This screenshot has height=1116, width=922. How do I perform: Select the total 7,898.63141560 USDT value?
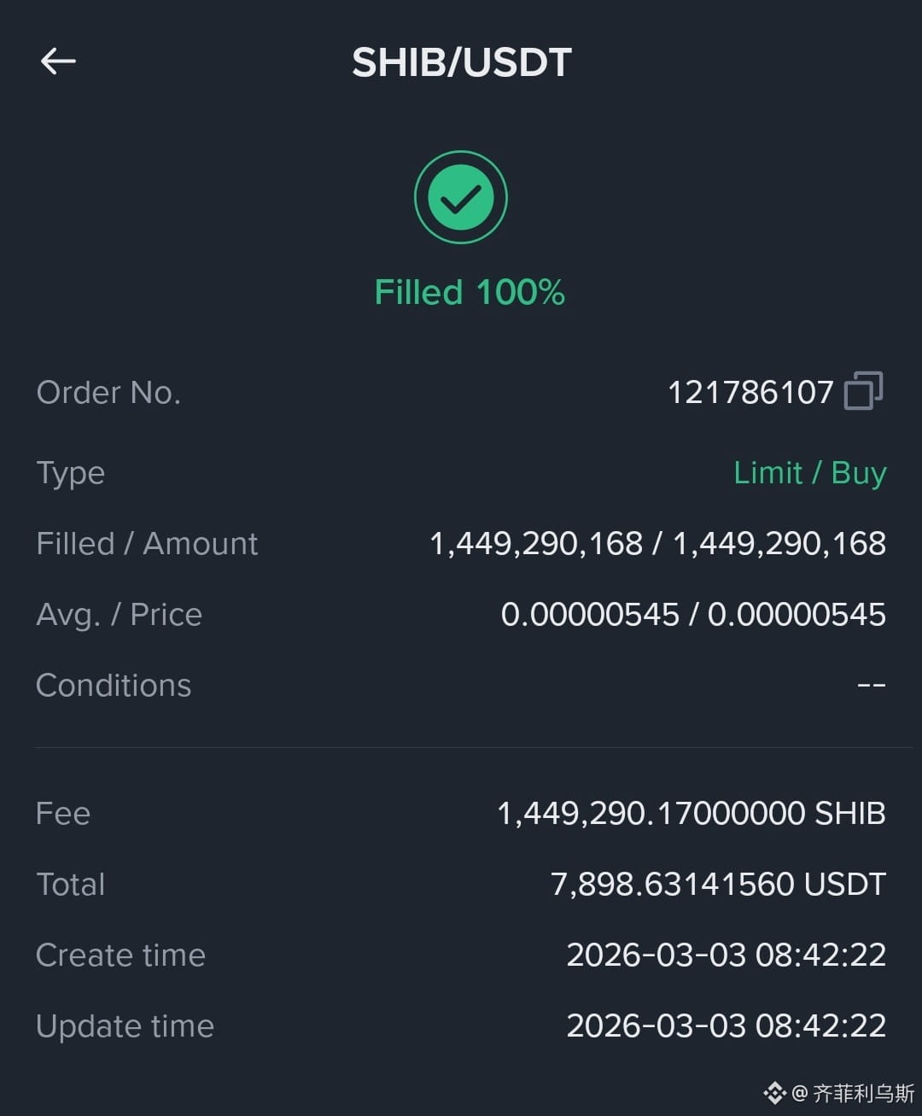coord(719,884)
